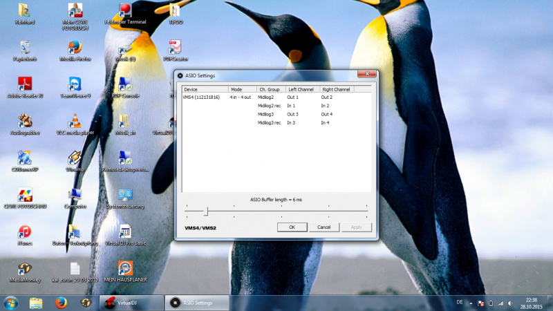The width and height of the screenshot is (553, 311).
Task: Open the clock showing 22:38
Action: (532, 303)
